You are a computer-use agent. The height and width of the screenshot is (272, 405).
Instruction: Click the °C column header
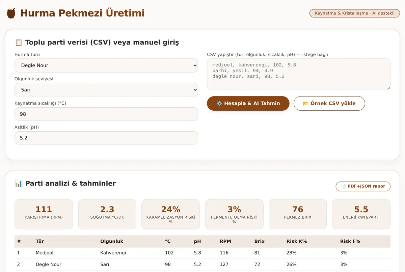tap(168, 242)
